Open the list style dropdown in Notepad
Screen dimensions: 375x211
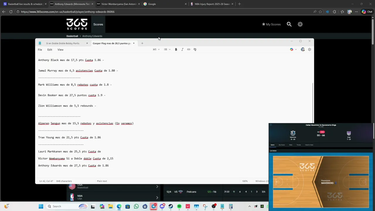pos(167,50)
